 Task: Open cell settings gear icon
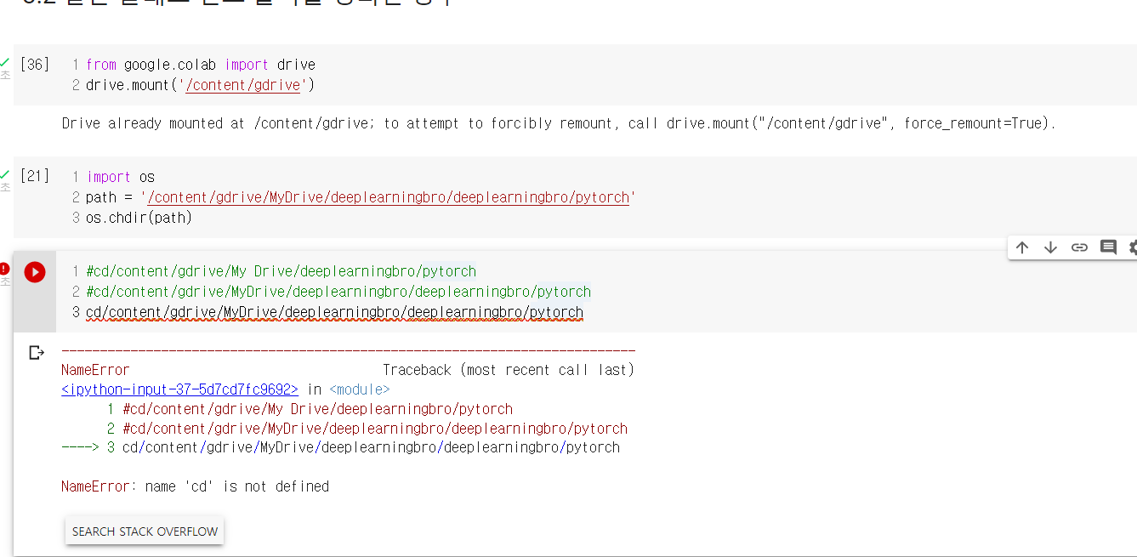click(x=1133, y=247)
